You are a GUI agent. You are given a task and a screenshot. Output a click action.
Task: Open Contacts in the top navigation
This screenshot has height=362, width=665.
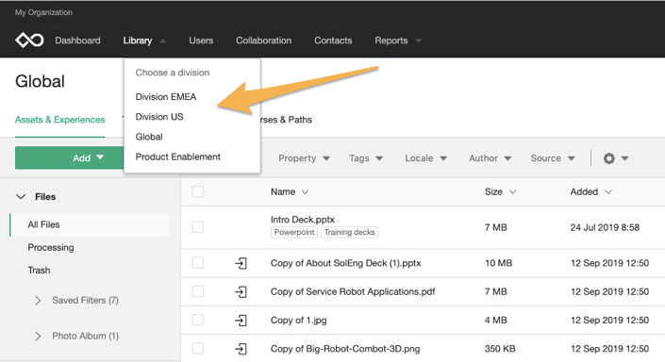333,41
